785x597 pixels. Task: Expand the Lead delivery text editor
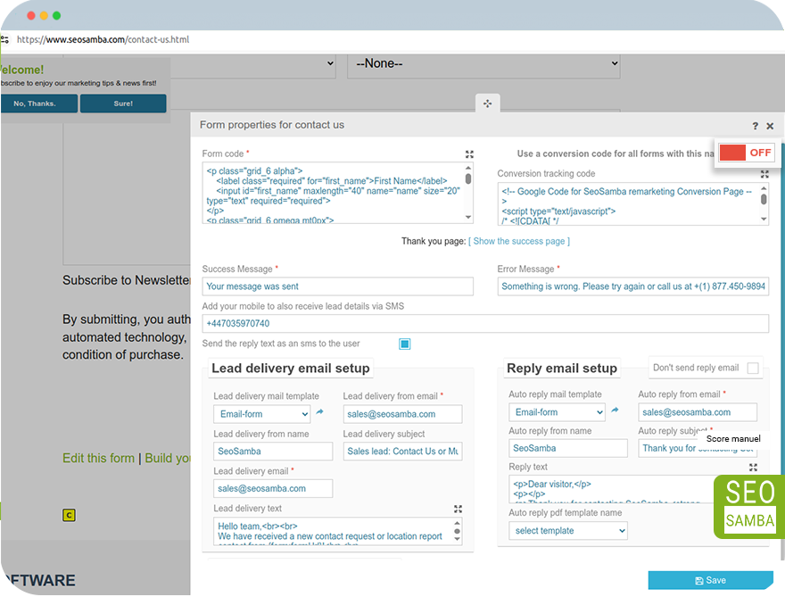[x=458, y=509]
